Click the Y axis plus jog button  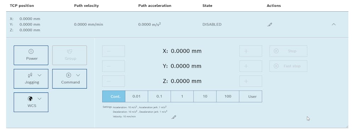pyautogui.click(x=251, y=66)
